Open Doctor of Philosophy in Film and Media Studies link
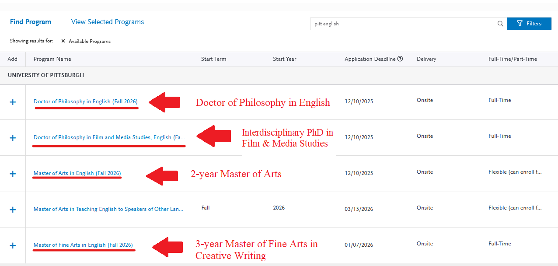 point(109,137)
